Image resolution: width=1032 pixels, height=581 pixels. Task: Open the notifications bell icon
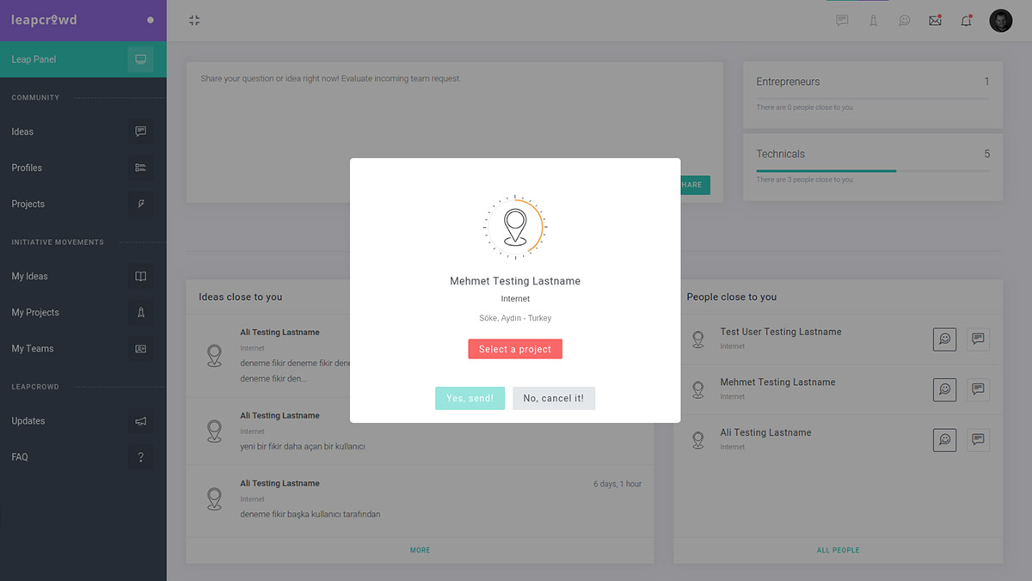(966, 21)
